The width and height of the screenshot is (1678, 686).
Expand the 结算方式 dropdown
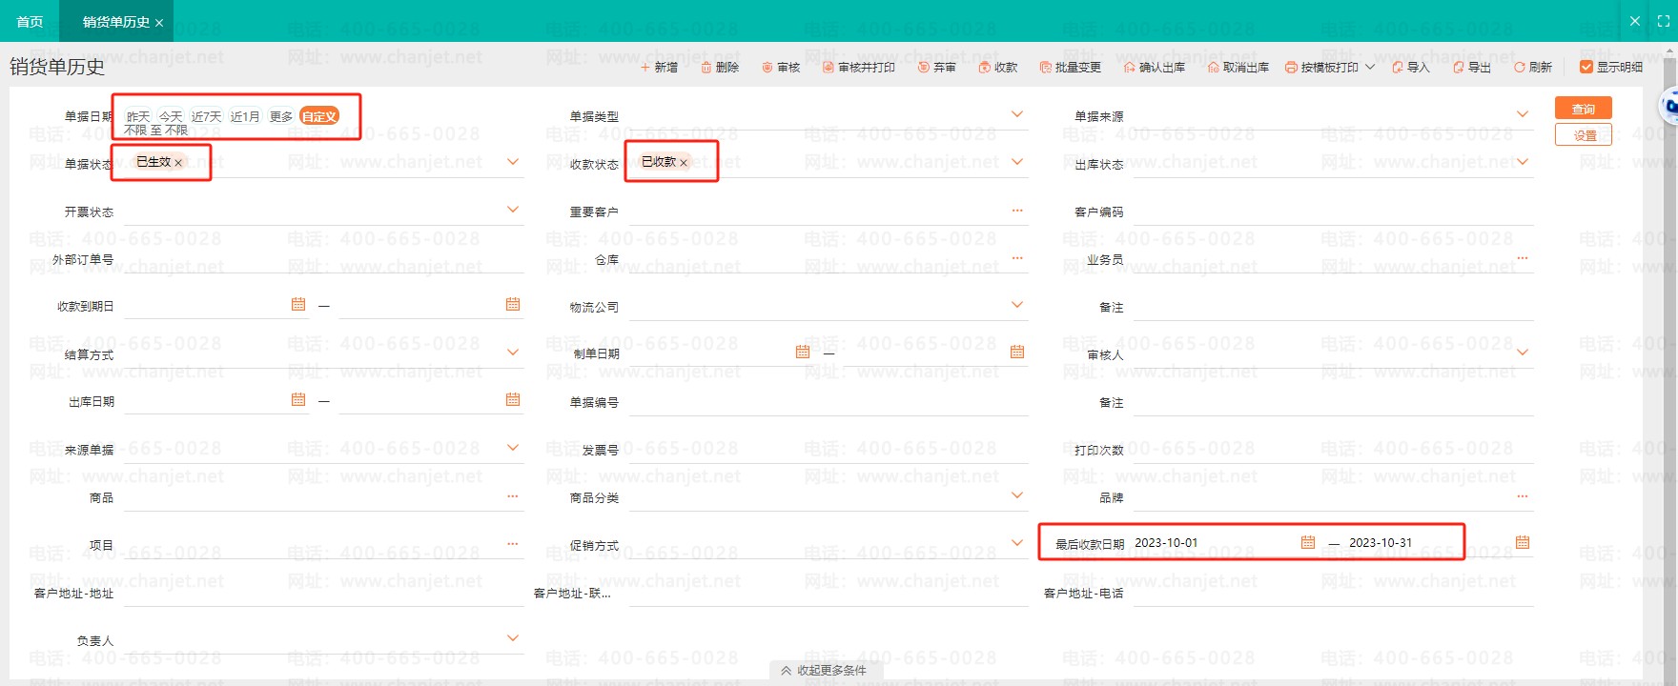click(513, 353)
